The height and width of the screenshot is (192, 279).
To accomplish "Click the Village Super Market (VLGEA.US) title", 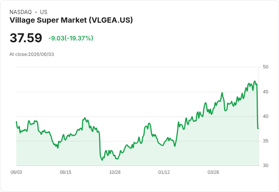I will tap(71, 20).
